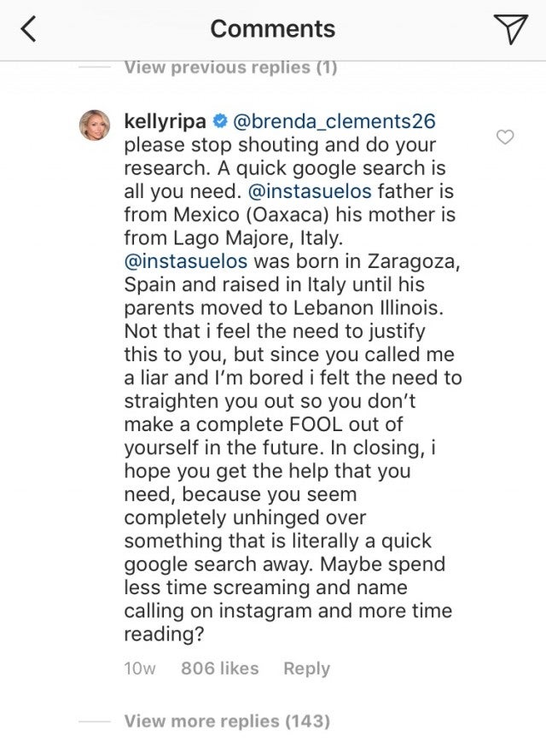Show the 806 likes list
Image resolution: width=546 pixels, height=753 pixels.
point(221,669)
